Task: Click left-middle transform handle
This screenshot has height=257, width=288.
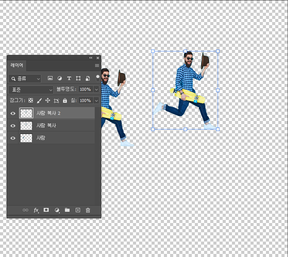Action: [x=153, y=90]
